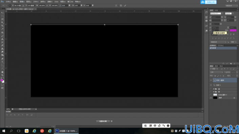Select the Healing Brush tool
This screenshot has height=134, width=239.
2,32
